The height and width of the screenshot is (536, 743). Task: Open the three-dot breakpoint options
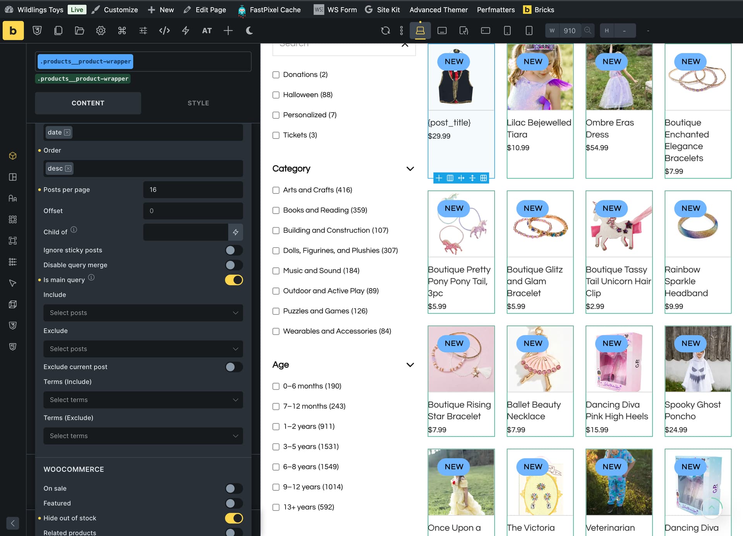tap(401, 31)
